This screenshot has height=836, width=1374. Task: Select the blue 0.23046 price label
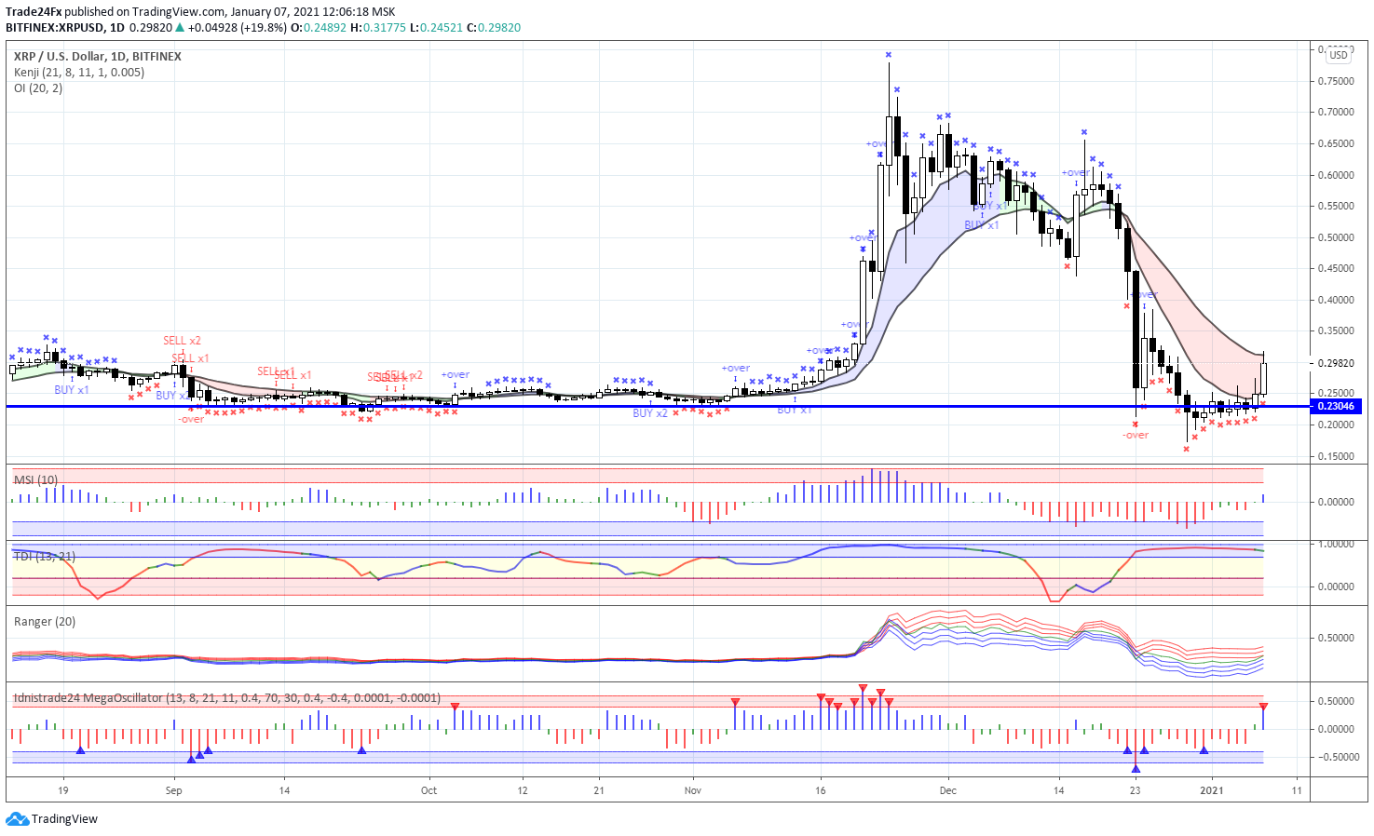[x=1336, y=406]
